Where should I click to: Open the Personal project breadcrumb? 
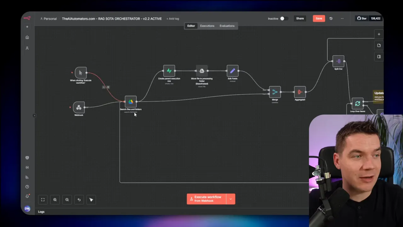point(48,19)
